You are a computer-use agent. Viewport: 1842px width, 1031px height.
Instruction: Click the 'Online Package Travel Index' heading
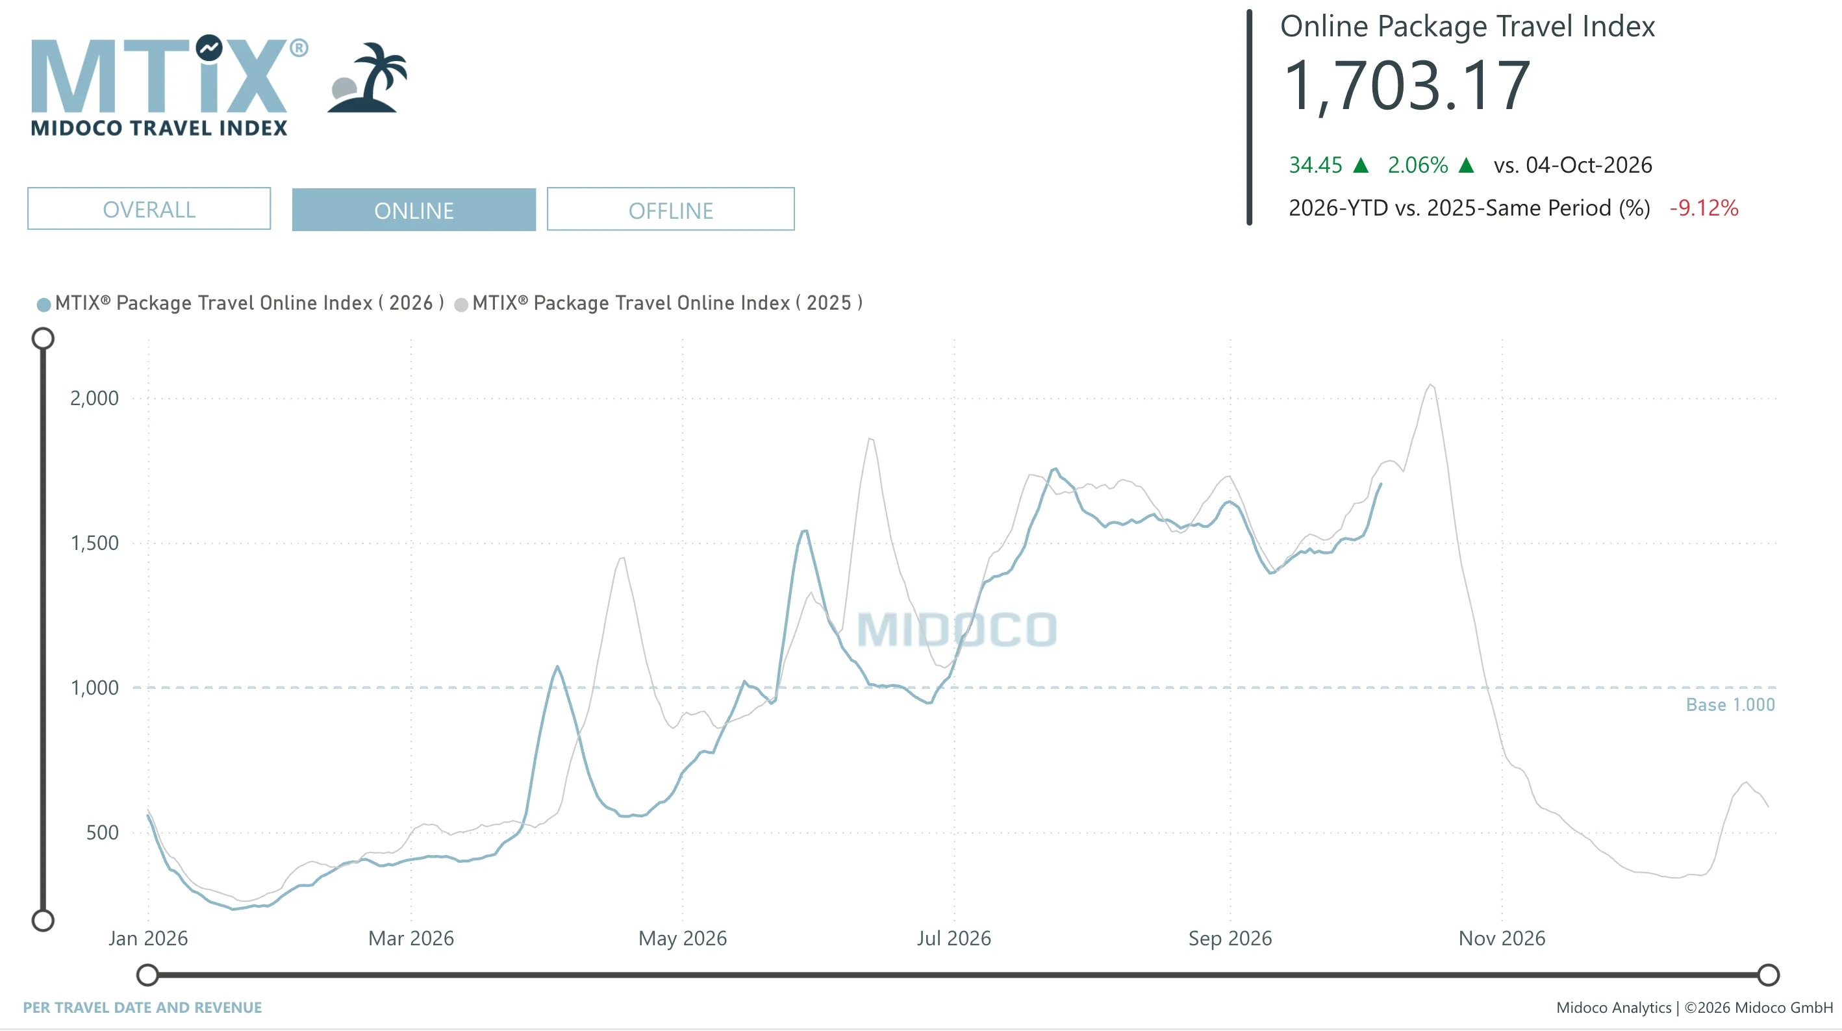1467,27
